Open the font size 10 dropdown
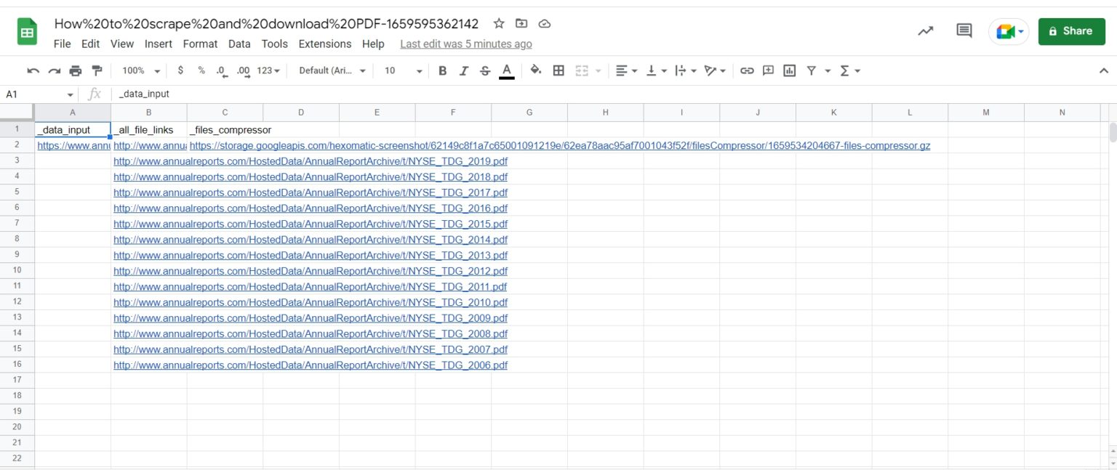Image resolution: width=1117 pixels, height=470 pixels. (x=403, y=70)
